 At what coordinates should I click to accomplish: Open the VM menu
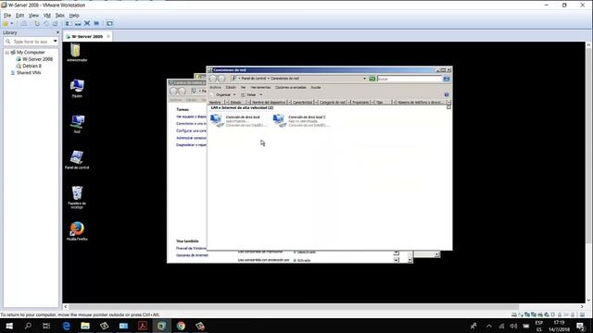pyautogui.click(x=47, y=16)
